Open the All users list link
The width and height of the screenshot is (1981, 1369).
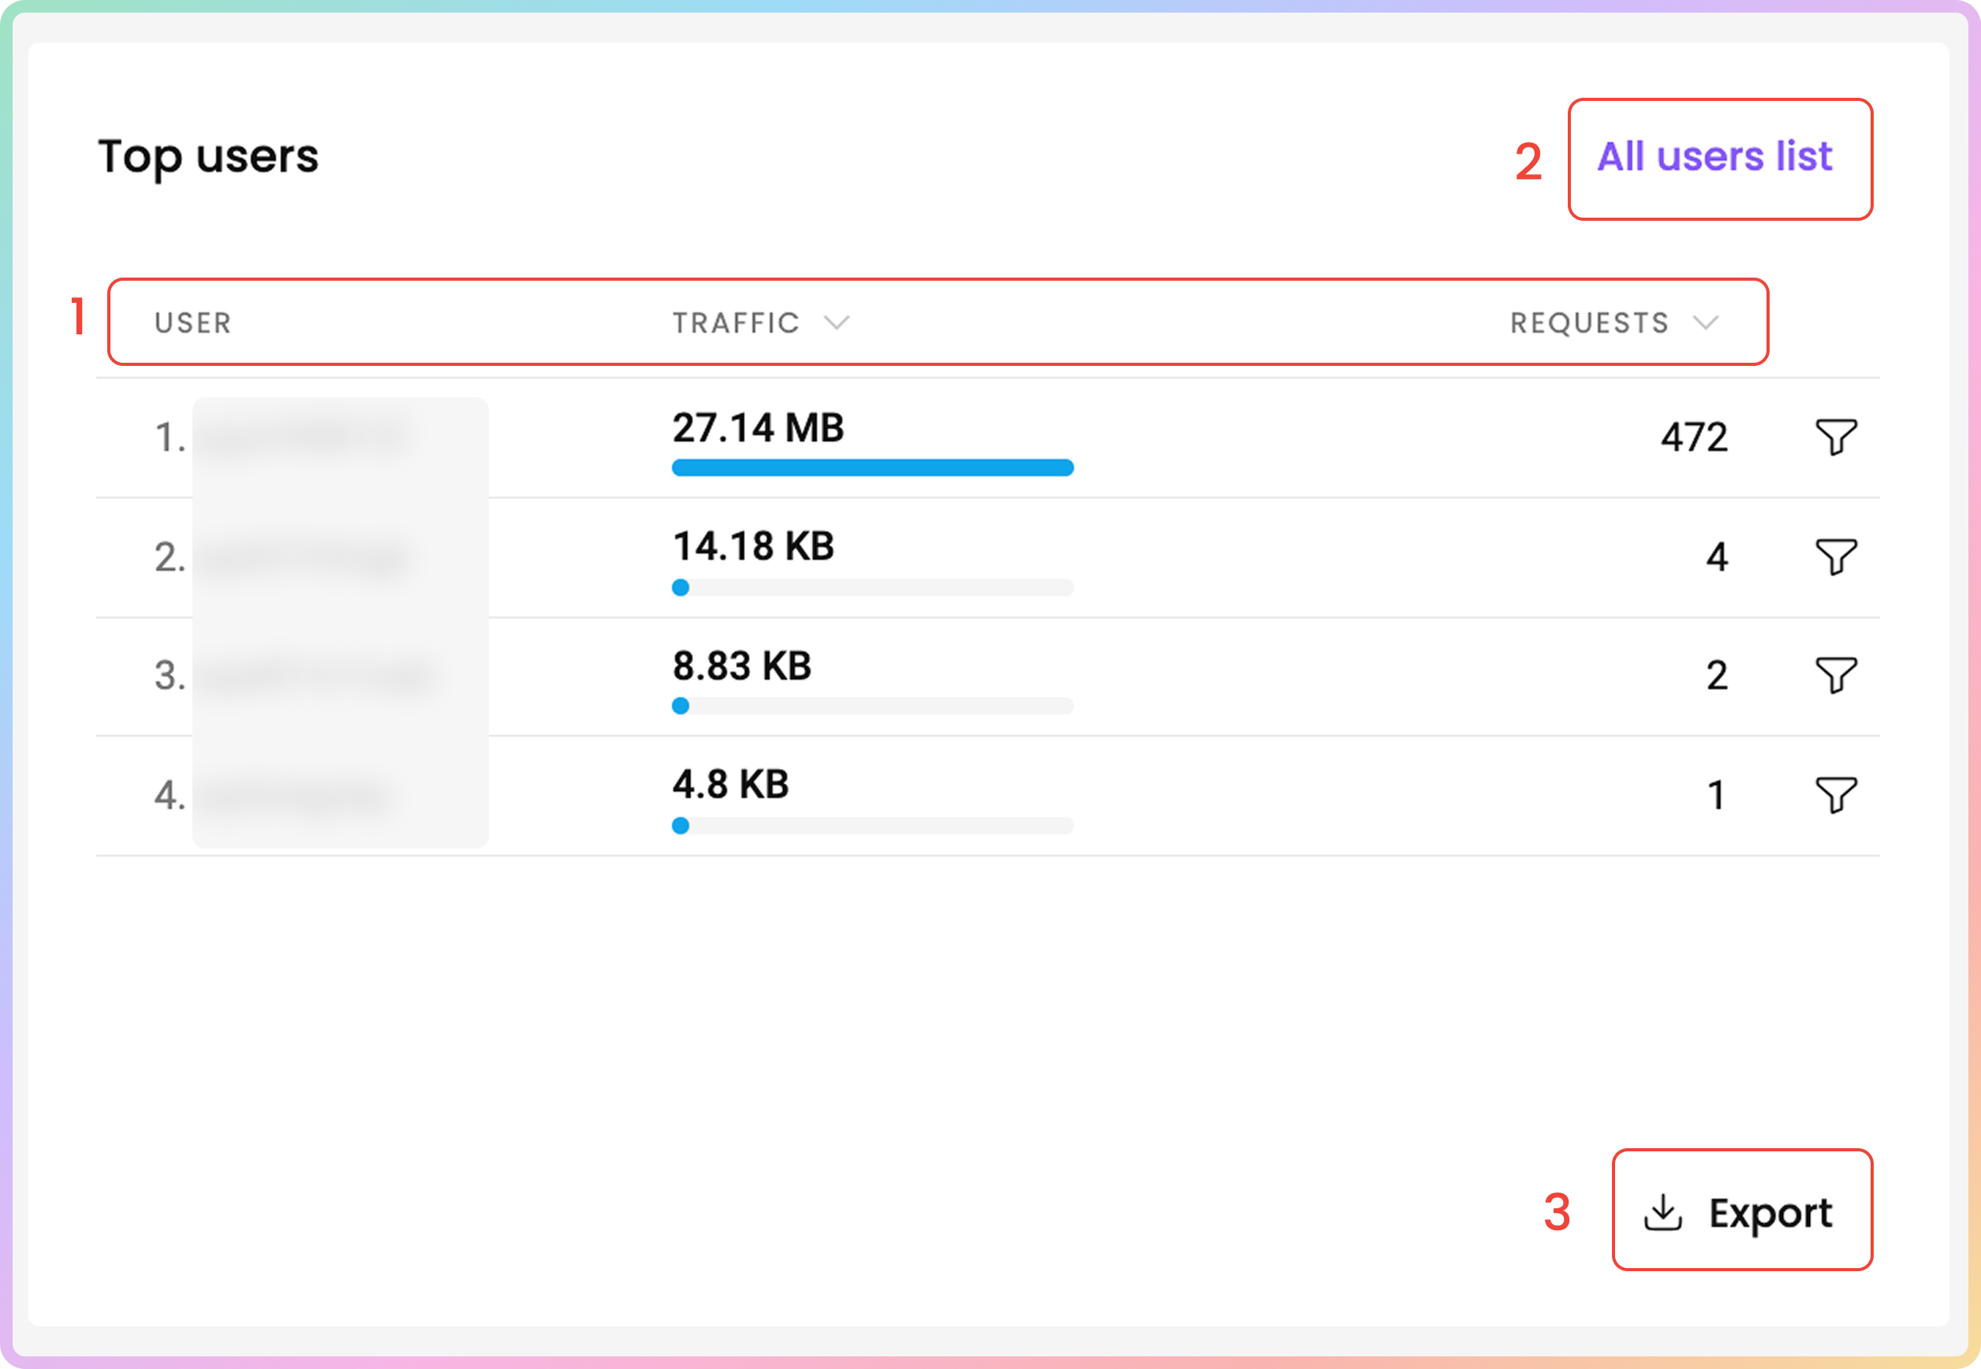tap(1714, 157)
